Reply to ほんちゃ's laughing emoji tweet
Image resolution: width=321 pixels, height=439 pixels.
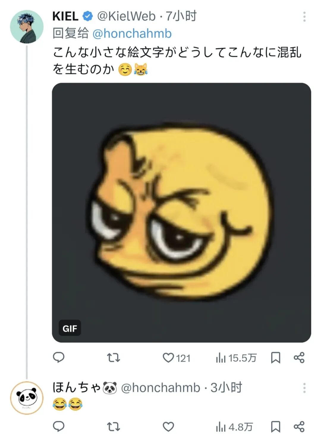tap(59, 426)
